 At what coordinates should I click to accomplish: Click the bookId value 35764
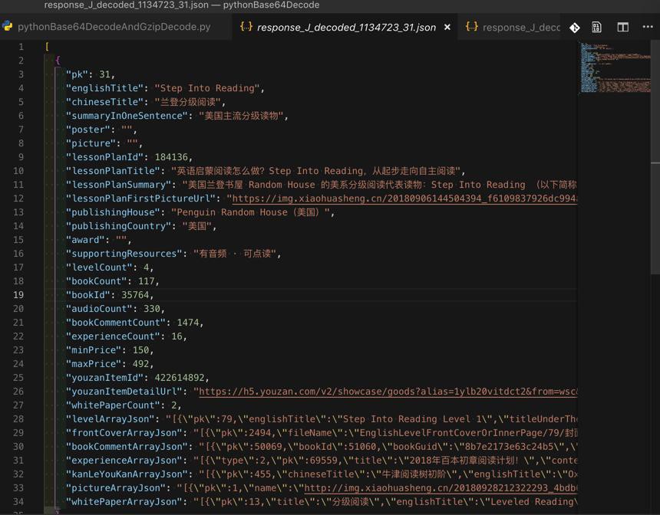135,295
